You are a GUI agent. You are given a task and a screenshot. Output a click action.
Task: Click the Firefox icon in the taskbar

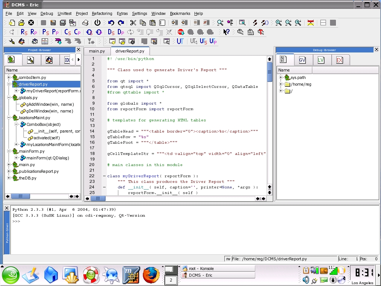tap(151, 276)
